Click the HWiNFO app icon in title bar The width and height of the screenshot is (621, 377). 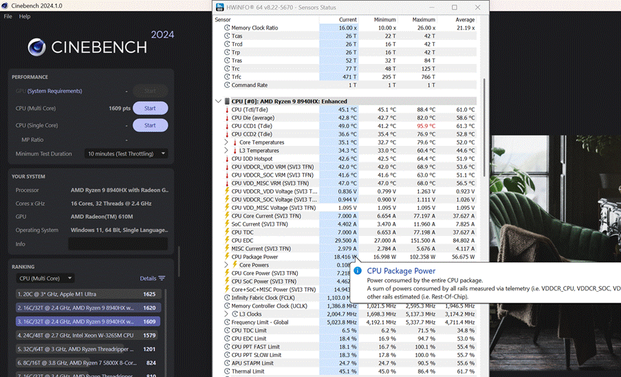point(220,7)
